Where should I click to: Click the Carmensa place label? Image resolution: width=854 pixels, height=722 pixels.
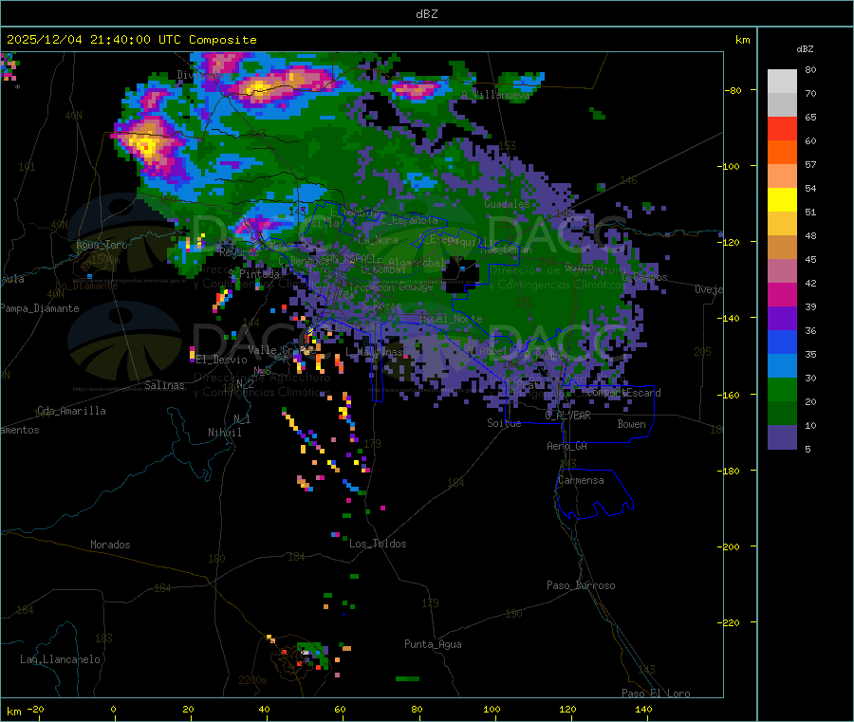pyautogui.click(x=581, y=480)
